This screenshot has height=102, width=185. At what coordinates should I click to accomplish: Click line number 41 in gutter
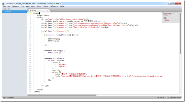point(30,92)
